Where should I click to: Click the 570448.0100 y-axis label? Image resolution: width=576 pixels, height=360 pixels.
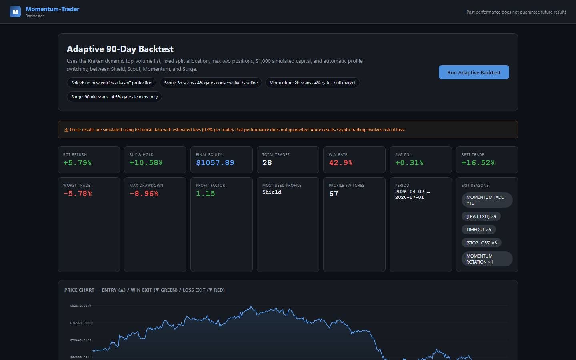click(x=81, y=340)
